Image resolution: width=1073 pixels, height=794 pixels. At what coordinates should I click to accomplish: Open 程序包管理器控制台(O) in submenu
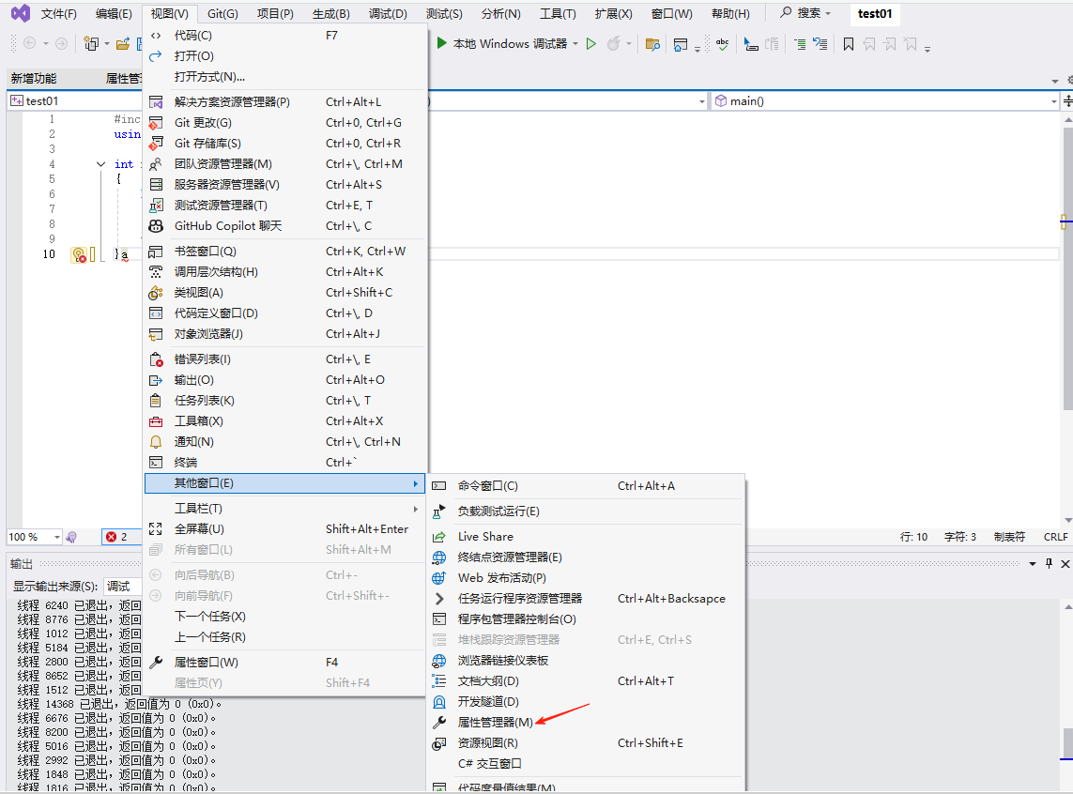click(x=586, y=618)
